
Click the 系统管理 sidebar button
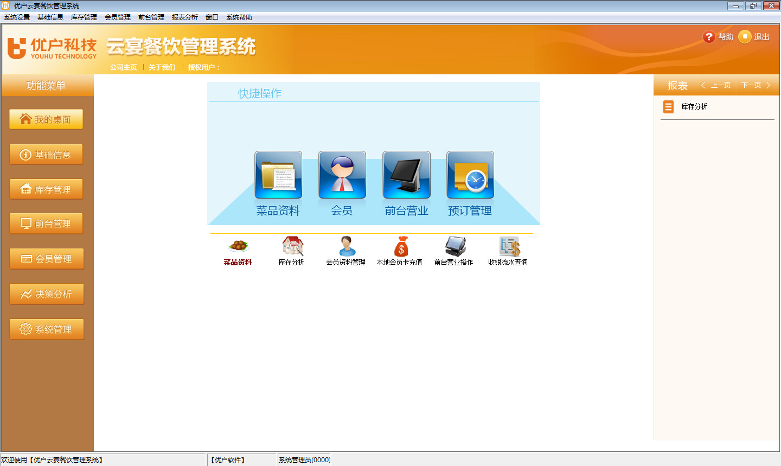pos(46,329)
